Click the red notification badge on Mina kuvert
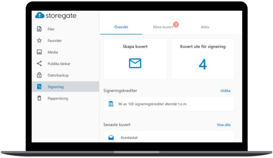This screenshot has height=158, width=273. tap(176, 25)
